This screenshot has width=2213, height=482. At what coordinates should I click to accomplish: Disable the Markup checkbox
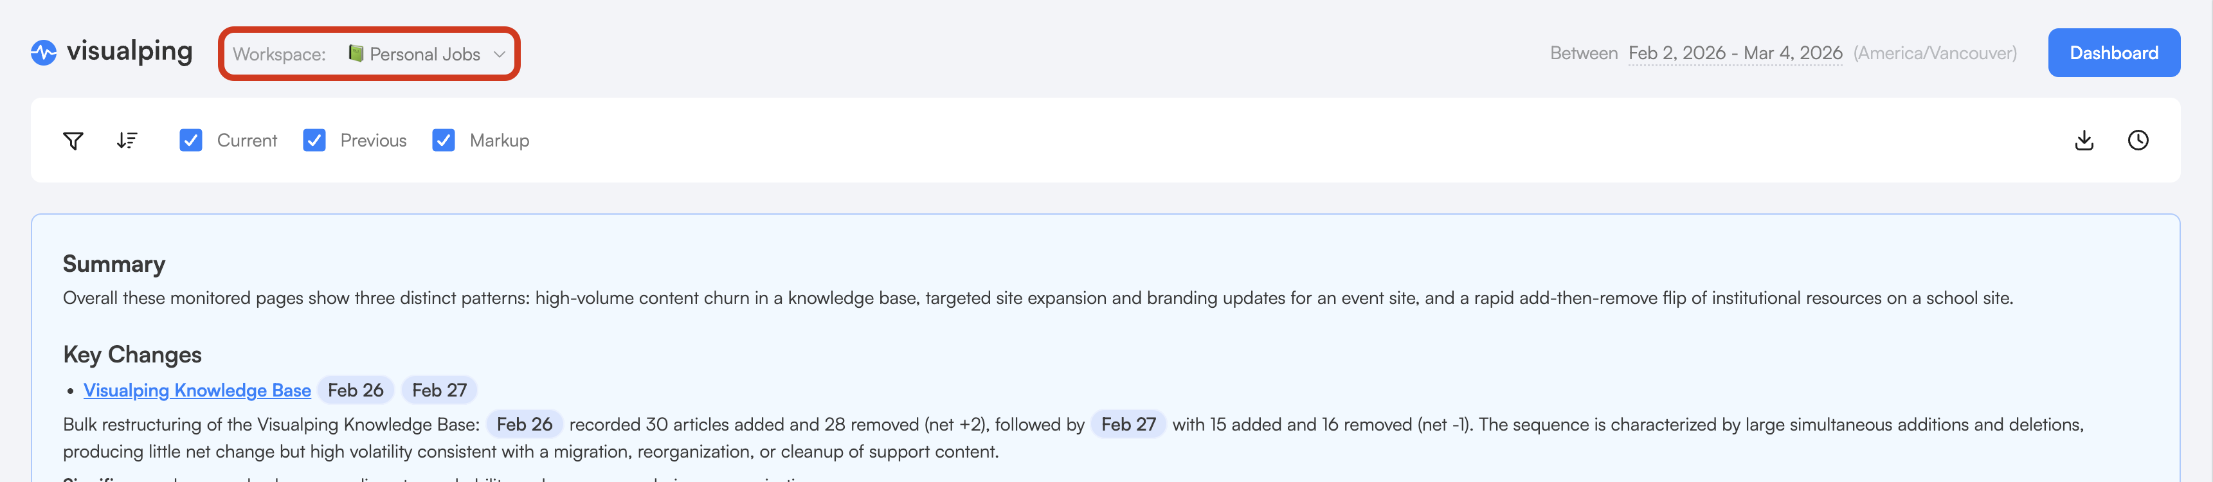(x=443, y=141)
